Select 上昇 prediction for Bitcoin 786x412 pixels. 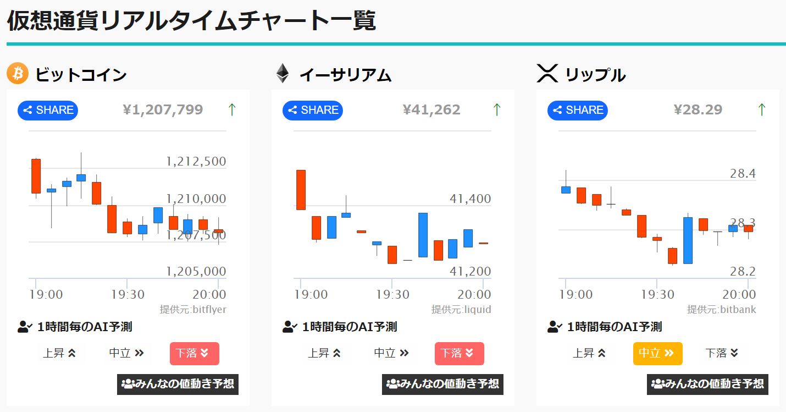coord(59,353)
